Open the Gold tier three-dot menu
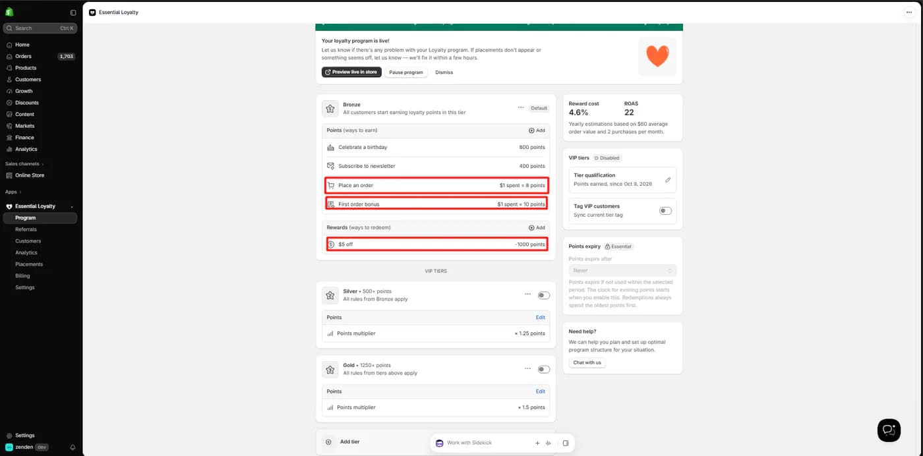The height and width of the screenshot is (456, 923). click(527, 369)
